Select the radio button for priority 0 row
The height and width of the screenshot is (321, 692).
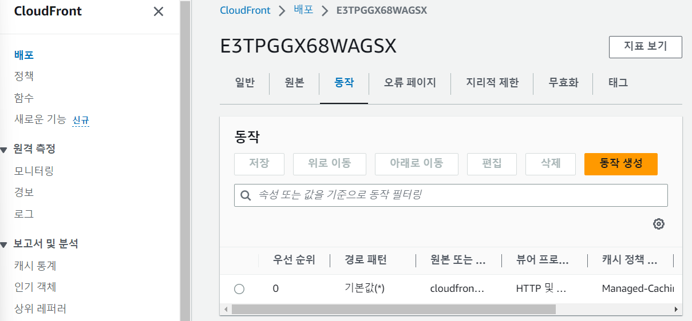pyautogui.click(x=239, y=289)
